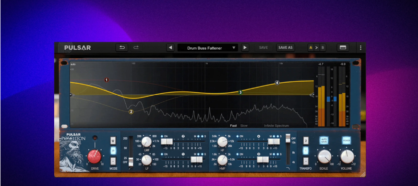Select EQ node 4 on graph

(x=277, y=83)
